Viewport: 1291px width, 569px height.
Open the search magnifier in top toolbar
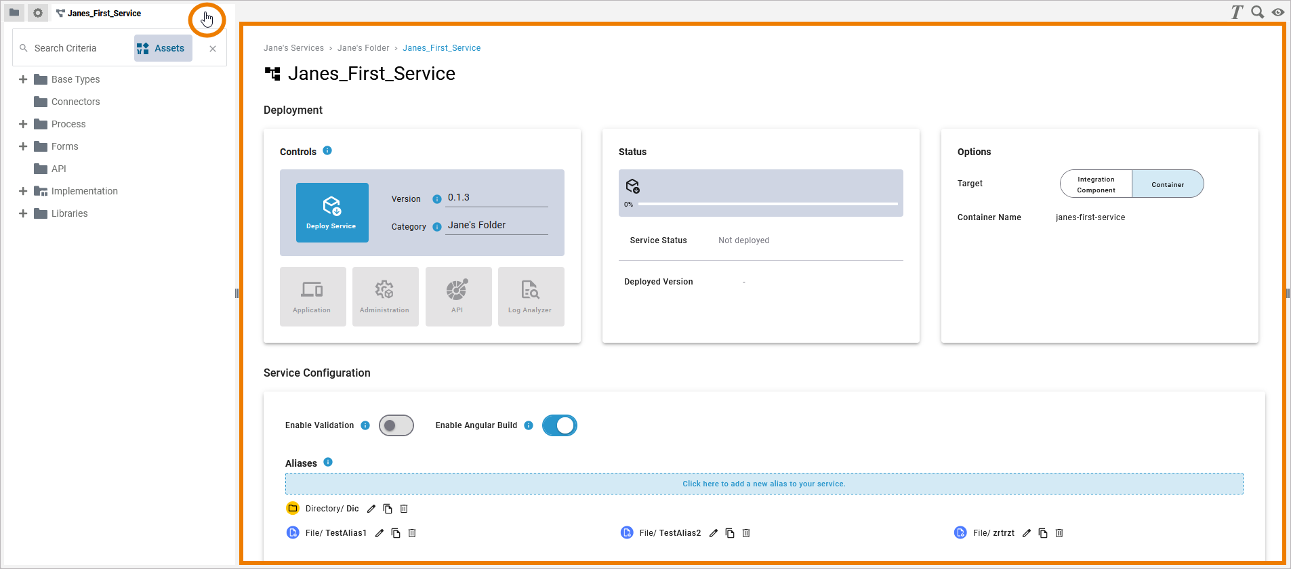1257,12
